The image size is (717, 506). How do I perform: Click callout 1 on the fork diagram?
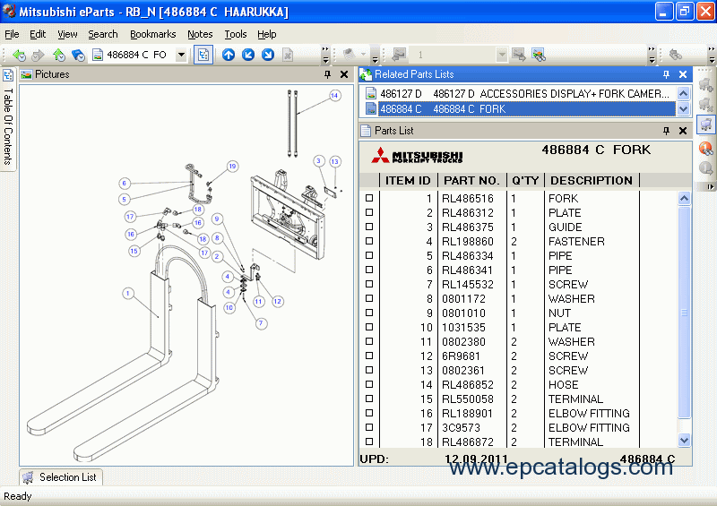coord(128,293)
